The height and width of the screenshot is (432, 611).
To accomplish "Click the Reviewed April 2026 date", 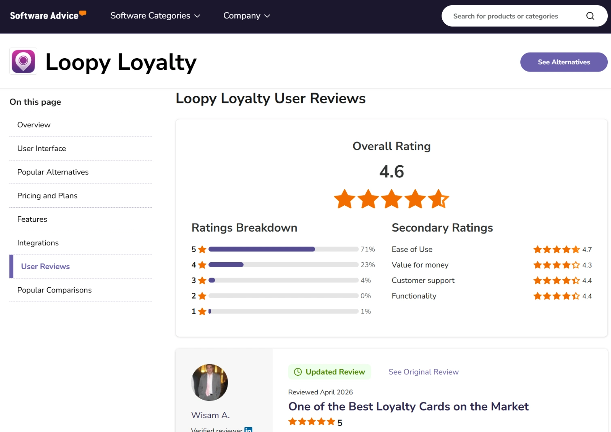I will 320,392.
